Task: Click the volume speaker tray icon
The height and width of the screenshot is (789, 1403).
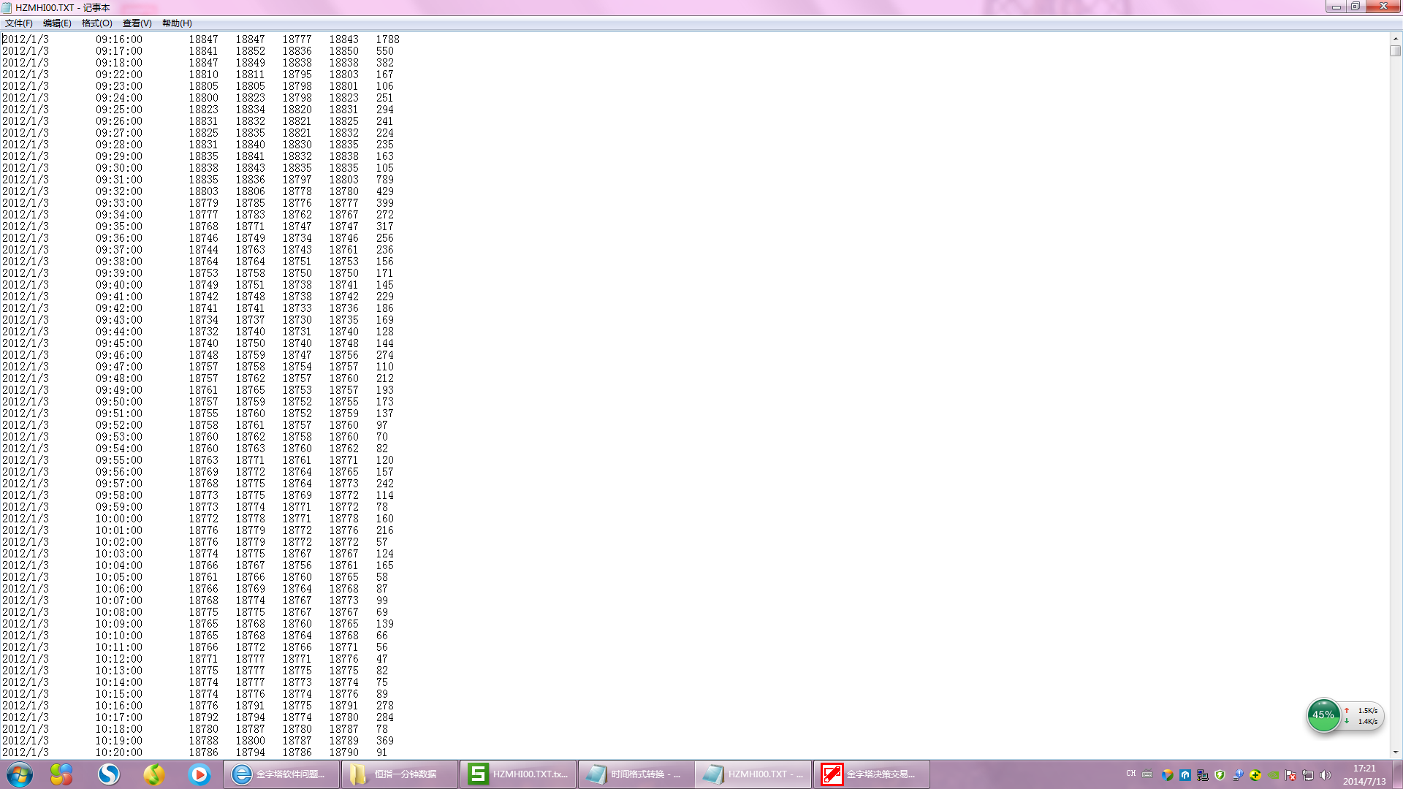Action: pyautogui.click(x=1326, y=775)
